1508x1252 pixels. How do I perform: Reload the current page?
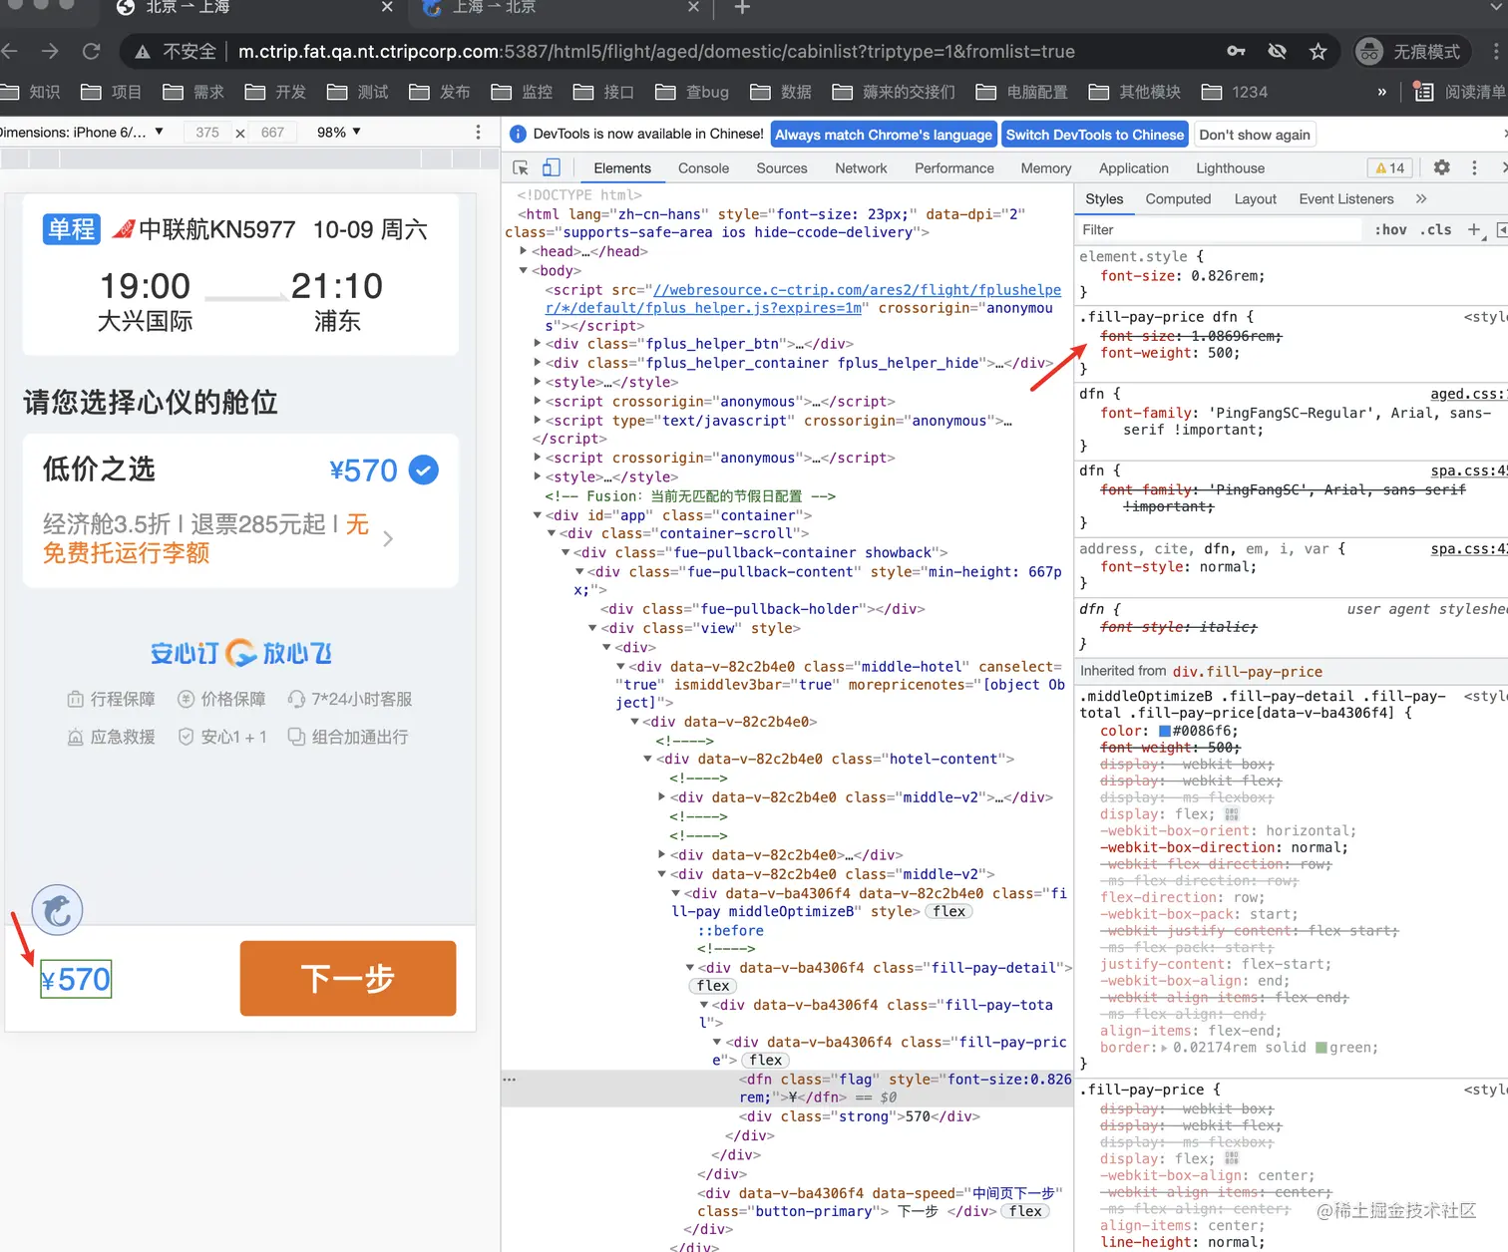(x=92, y=51)
